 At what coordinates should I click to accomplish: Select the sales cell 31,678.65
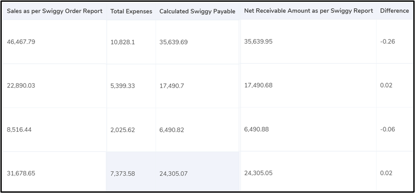pos(27,173)
